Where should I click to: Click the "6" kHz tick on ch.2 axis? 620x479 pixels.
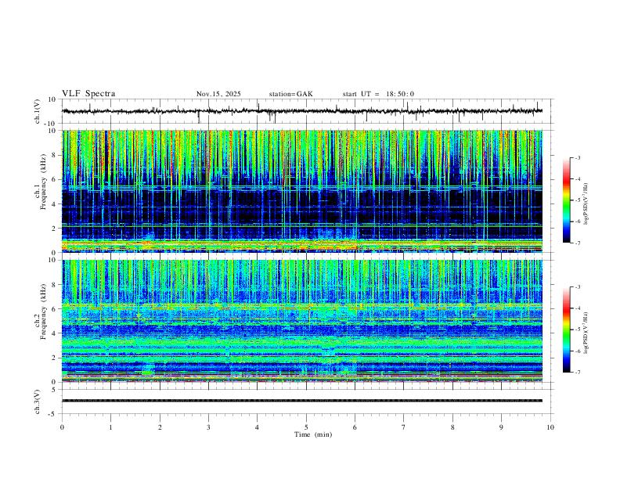[55, 309]
